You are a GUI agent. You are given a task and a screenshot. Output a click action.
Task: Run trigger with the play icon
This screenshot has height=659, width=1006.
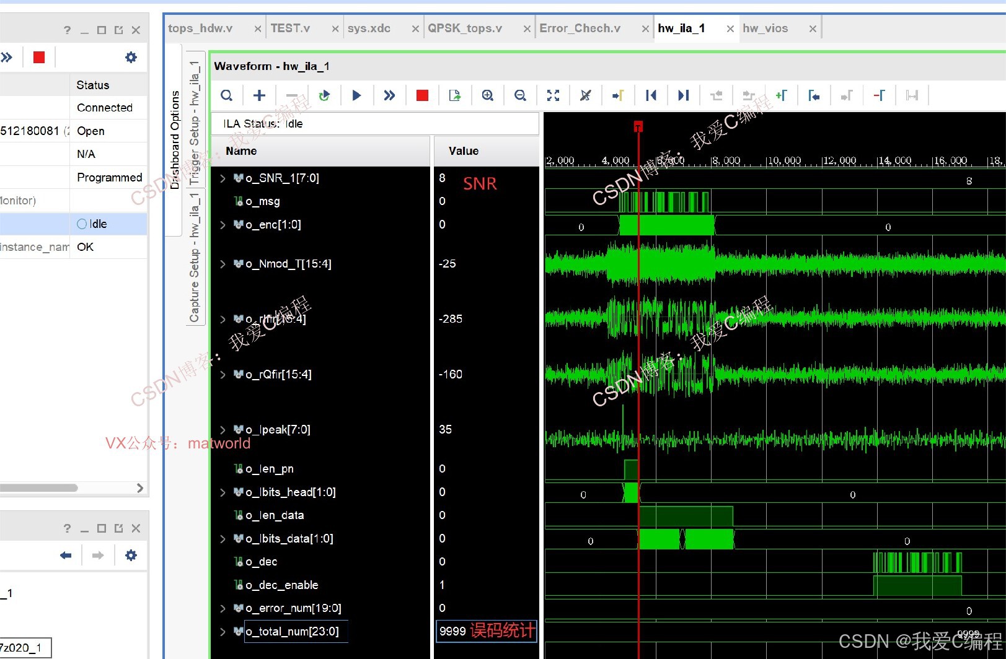point(356,95)
